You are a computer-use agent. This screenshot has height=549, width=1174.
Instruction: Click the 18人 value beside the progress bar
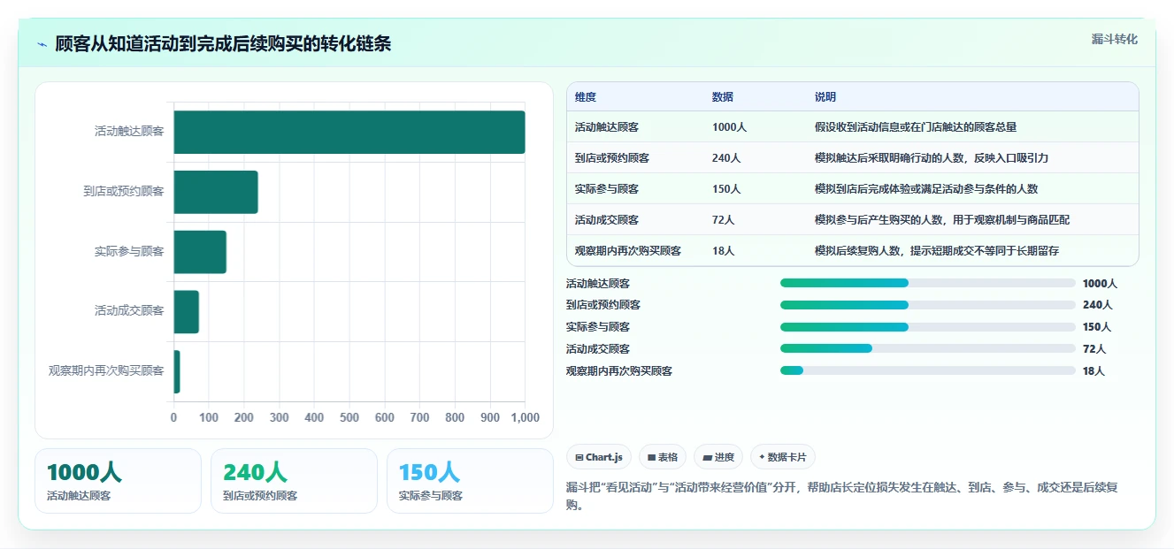pos(1094,371)
